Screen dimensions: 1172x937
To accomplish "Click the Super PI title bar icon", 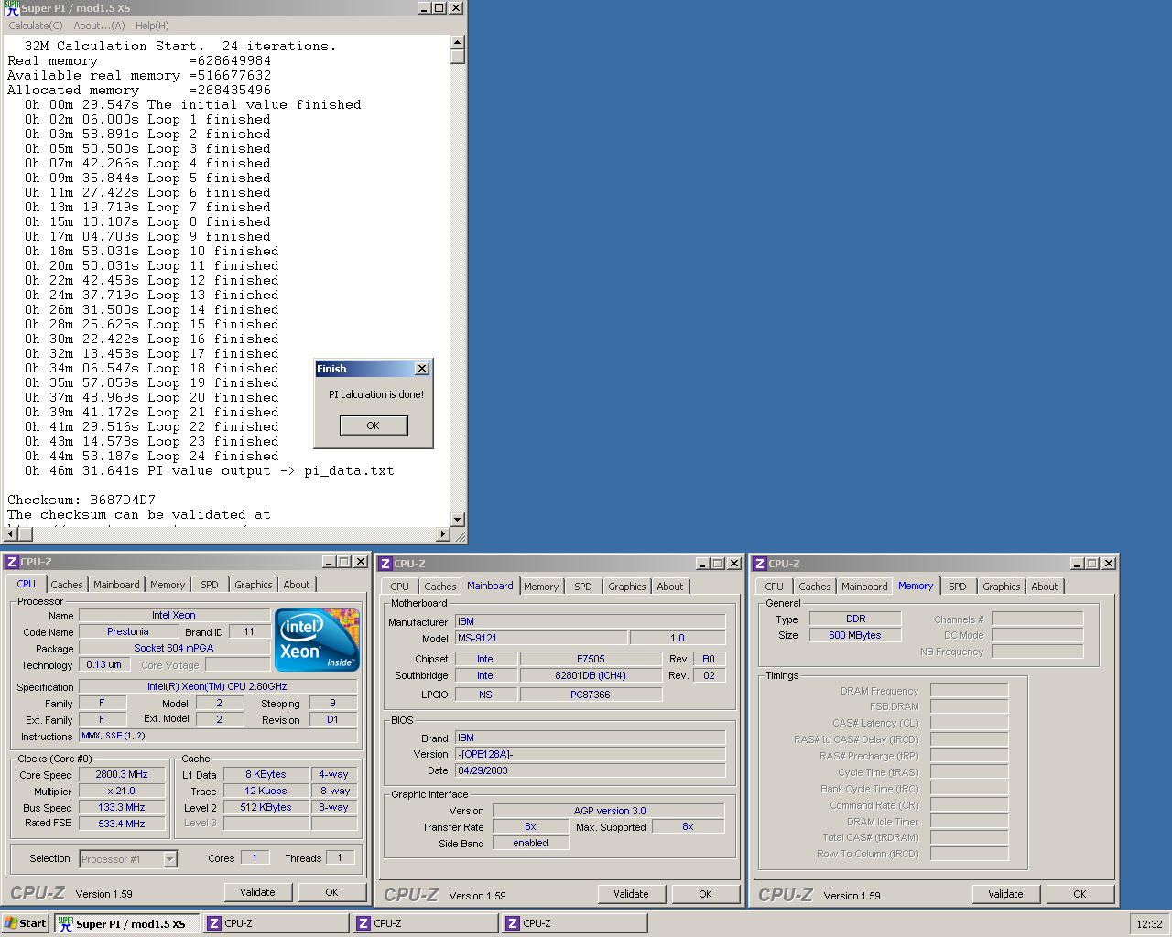I will click(x=12, y=8).
